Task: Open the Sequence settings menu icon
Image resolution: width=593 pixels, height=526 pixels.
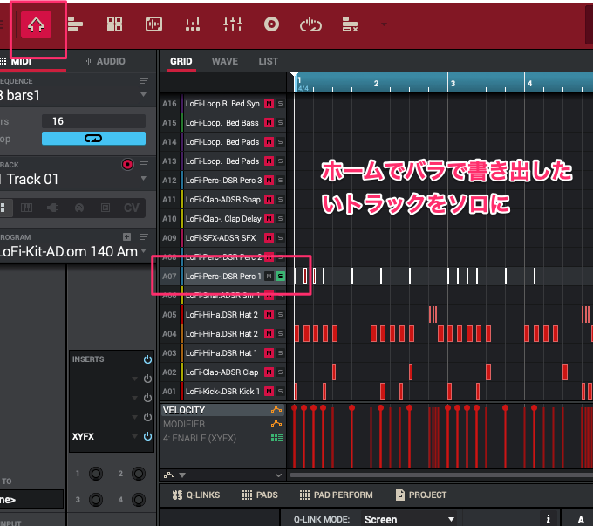Action: pyautogui.click(x=144, y=81)
